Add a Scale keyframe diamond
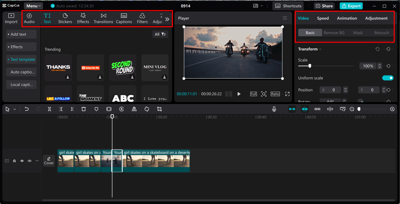Screen dimensions: 400x204 388,66
